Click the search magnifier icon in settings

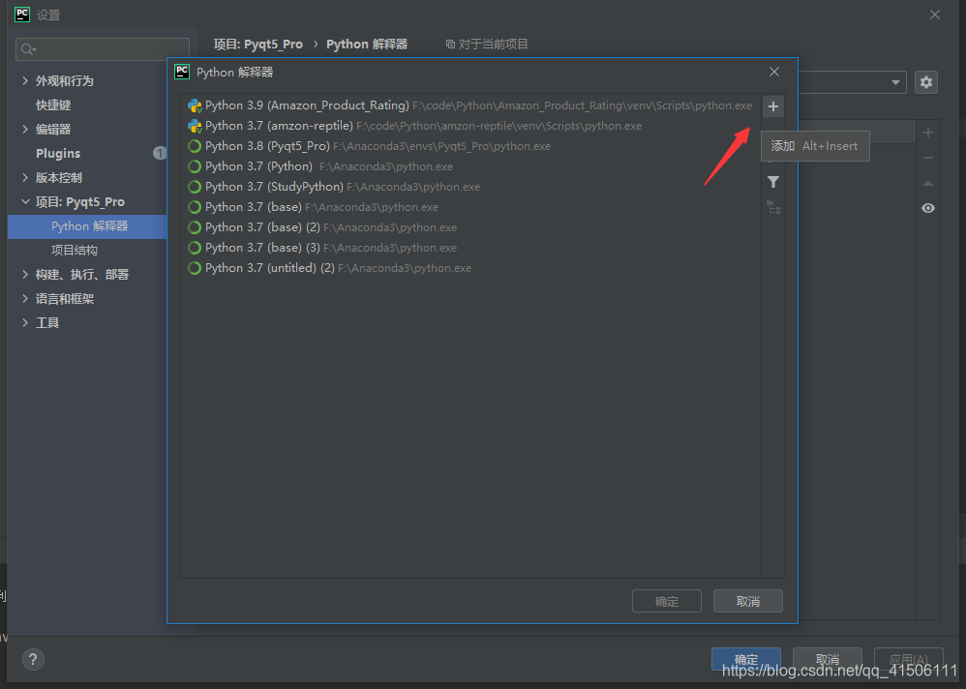[28, 49]
